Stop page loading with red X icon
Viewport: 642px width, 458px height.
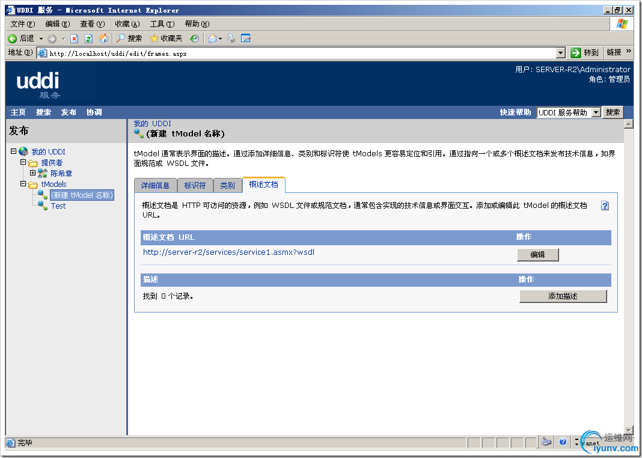[74, 39]
